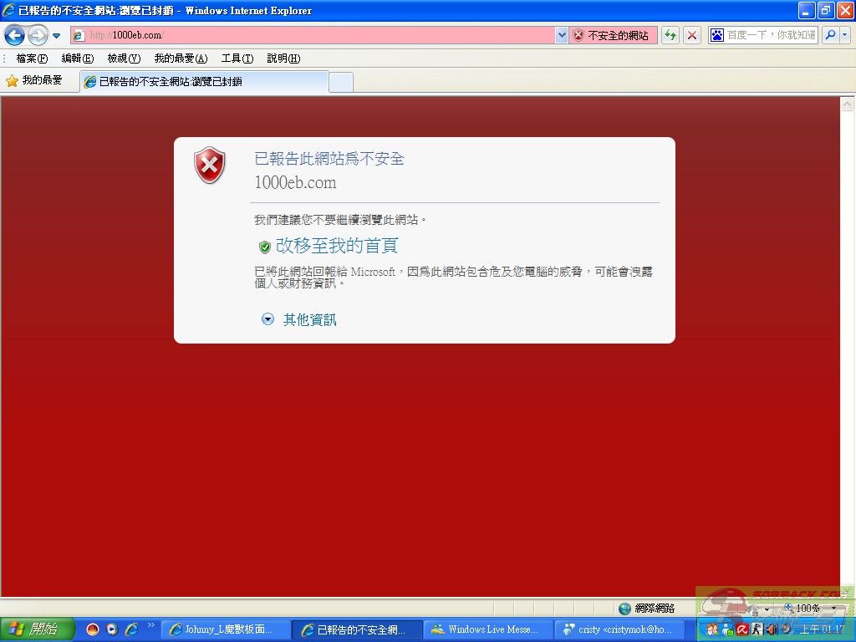Click the search magnifier icon
Image resolution: width=856 pixels, height=642 pixels.
click(x=830, y=35)
